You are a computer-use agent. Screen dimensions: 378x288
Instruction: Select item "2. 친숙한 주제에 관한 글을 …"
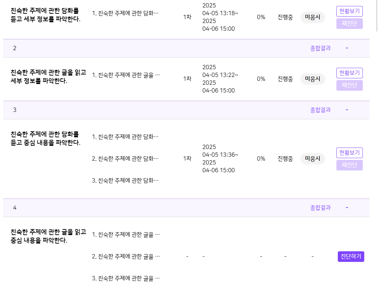pos(126,257)
